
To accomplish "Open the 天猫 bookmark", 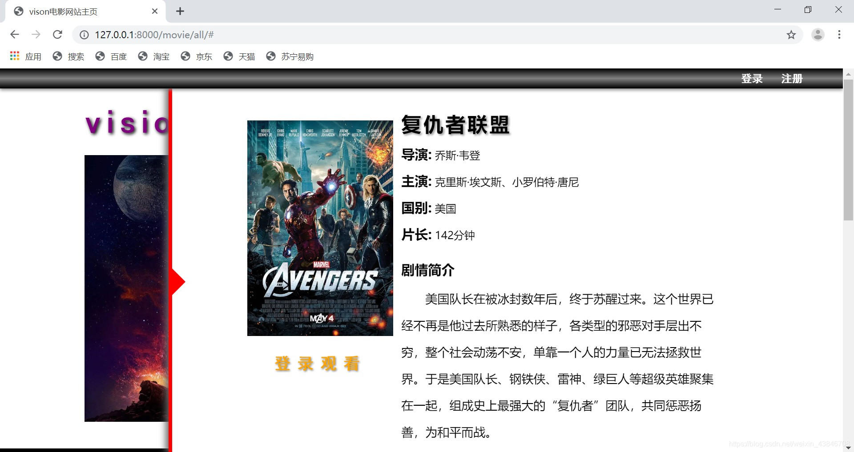I will click(x=239, y=56).
